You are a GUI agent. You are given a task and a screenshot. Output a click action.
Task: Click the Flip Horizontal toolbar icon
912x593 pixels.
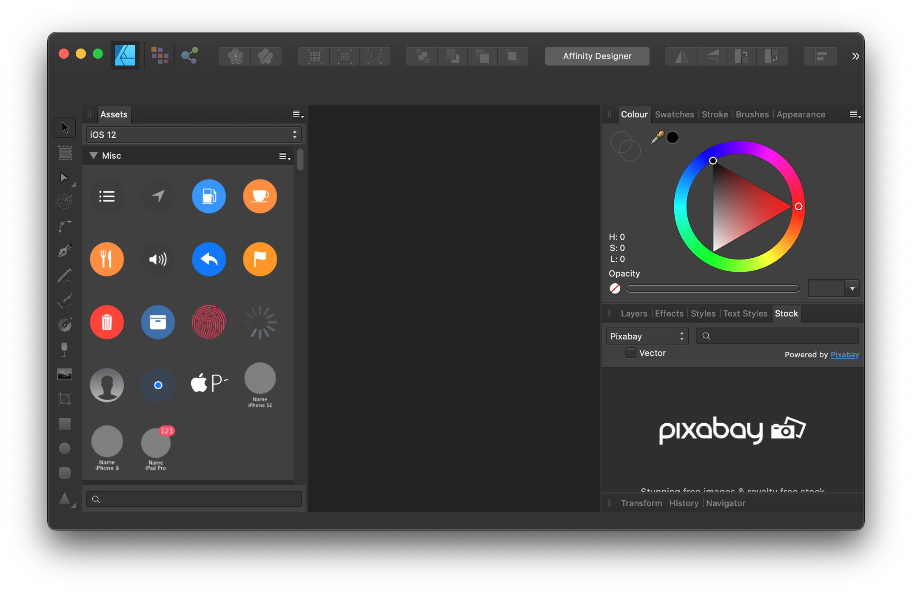click(x=682, y=56)
